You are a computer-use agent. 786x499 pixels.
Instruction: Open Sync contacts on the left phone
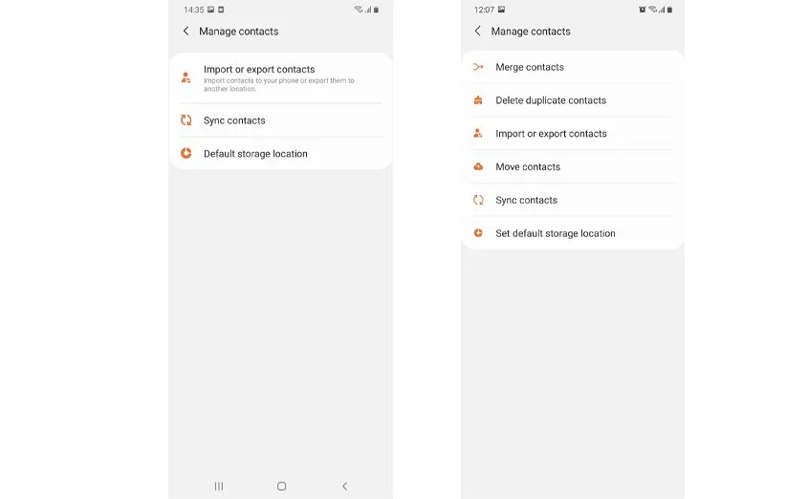[x=281, y=120]
